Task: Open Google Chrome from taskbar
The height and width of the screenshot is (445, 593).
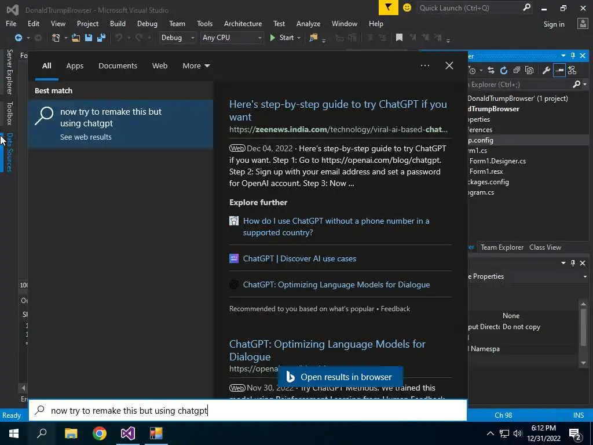Action: (100, 433)
